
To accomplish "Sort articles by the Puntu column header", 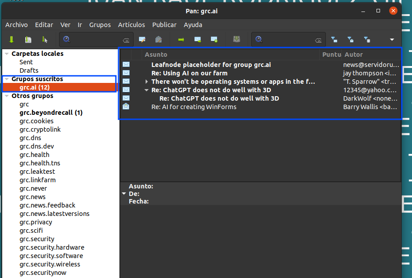I will 331,55.
